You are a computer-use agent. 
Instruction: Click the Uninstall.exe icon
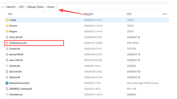(7, 94)
